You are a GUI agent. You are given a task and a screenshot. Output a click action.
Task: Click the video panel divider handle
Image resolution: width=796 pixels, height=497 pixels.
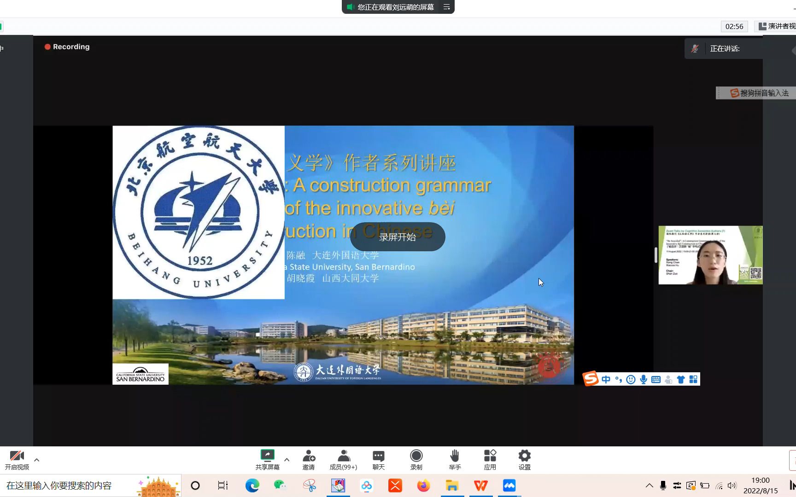click(x=656, y=255)
